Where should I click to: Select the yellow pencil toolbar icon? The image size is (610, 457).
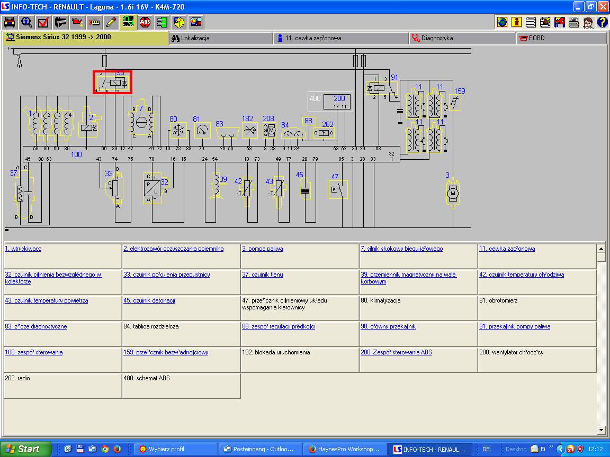coord(111,22)
